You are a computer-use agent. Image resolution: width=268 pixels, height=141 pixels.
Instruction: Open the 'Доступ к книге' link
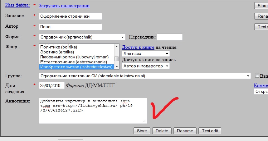pyautogui.click(x=138, y=47)
